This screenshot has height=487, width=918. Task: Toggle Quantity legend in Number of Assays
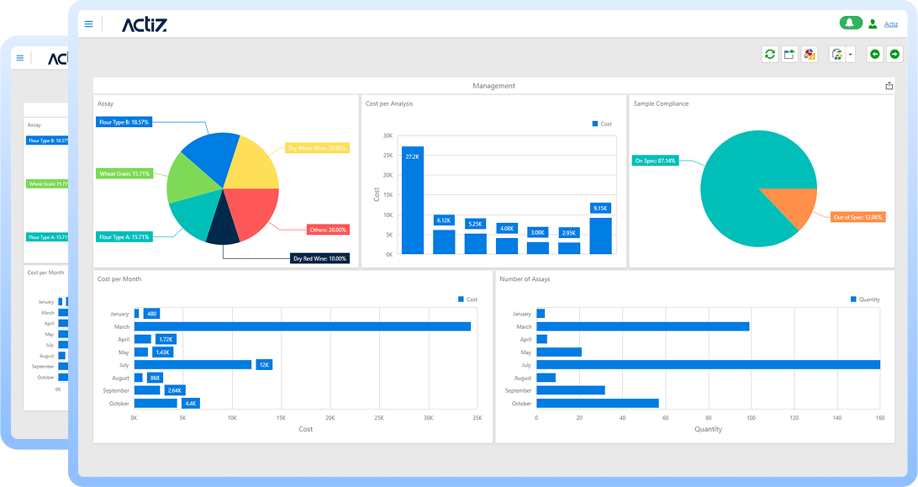coord(865,299)
